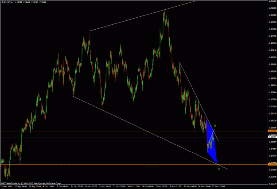Click the 7 Oct 04:00 time label
This screenshot has height=189, width=277.
62,186
